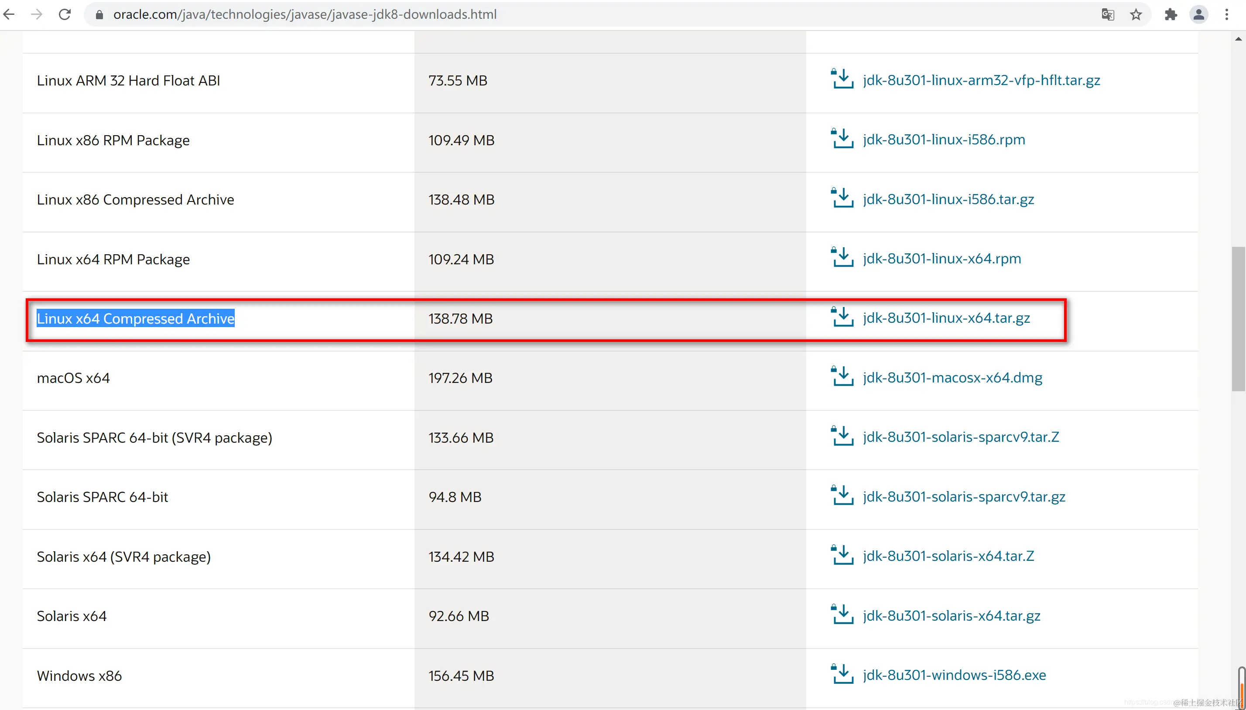Click the vertical scrollbar thumb

click(x=1238, y=319)
